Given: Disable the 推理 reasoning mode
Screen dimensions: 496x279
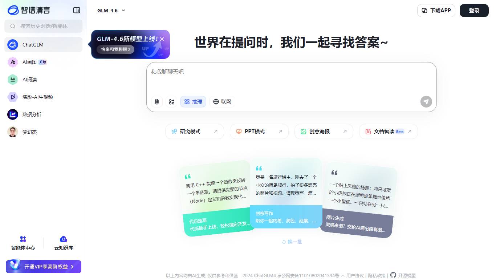Looking at the screenshot, I should pos(193,102).
